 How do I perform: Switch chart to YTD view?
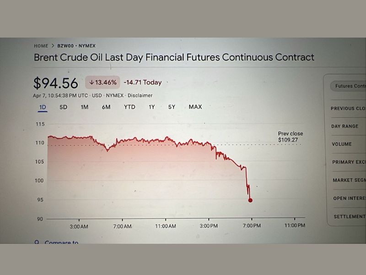click(129, 107)
